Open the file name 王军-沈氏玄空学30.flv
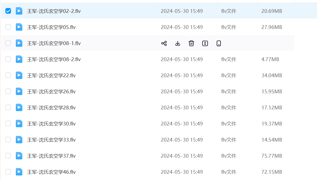Screen dimensions: 317x181 (x=51, y=124)
